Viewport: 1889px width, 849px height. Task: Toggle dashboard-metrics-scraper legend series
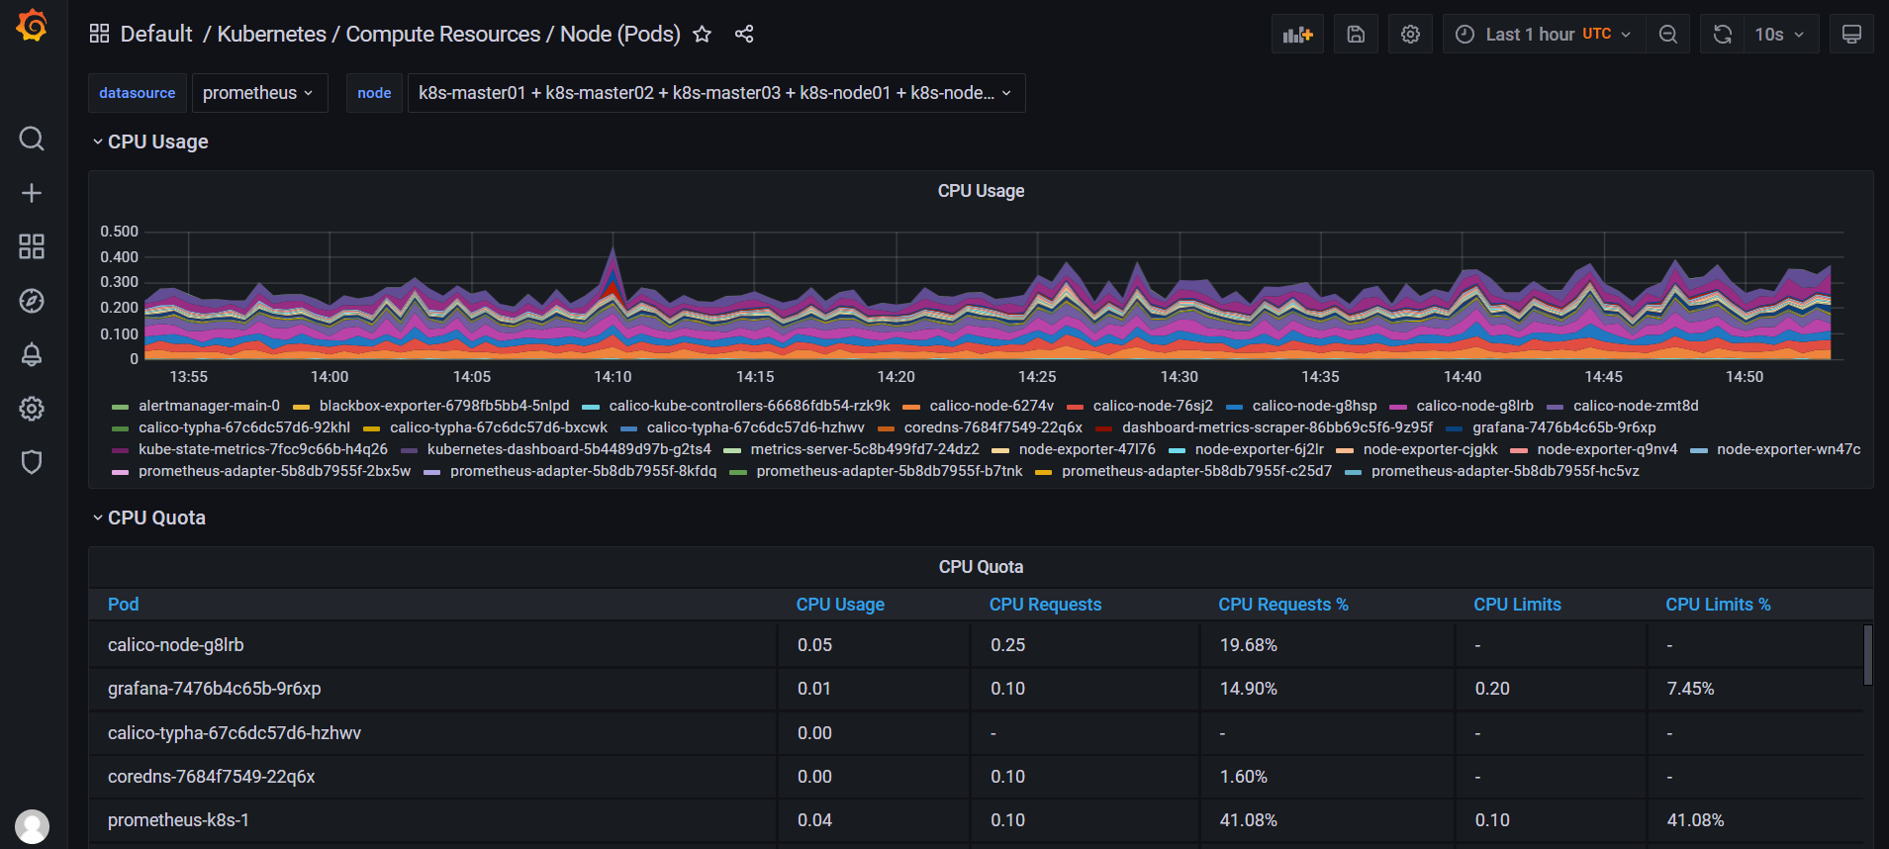point(1276,427)
